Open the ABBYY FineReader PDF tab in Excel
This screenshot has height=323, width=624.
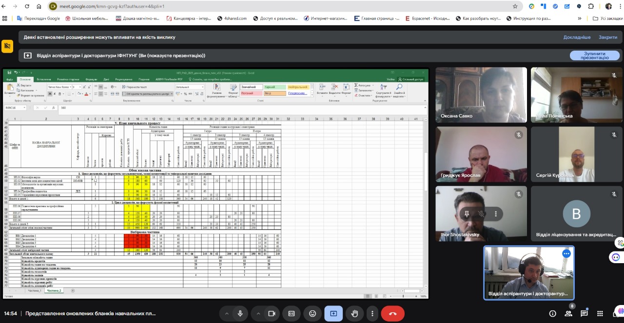point(169,79)
